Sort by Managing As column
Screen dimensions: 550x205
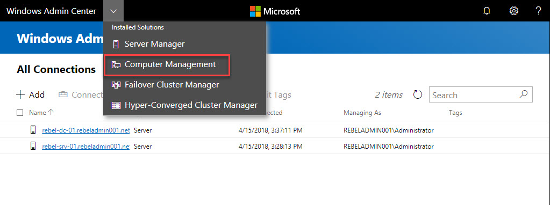[362, 113]
